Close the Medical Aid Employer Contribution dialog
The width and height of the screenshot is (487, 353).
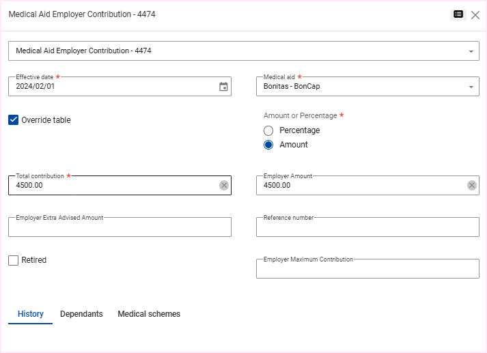click(x=475, y=14)
